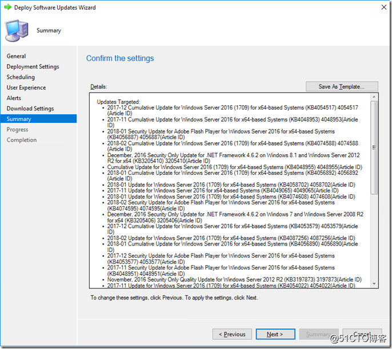This screenshot has width=392, height=349.
Task: Click the KB4049065 update line
Action: 223,190
